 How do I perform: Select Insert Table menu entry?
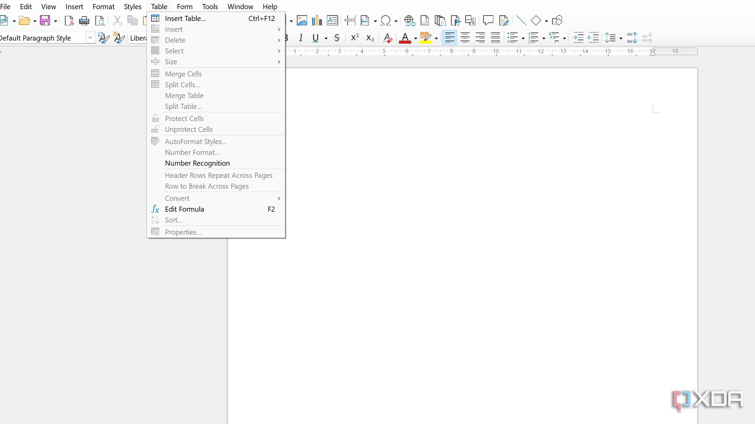(216, 19)
